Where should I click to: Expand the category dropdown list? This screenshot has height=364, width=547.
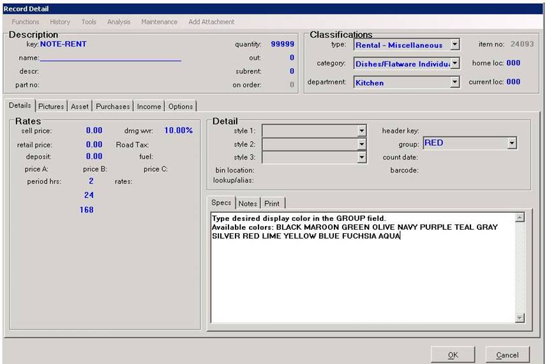(454, 63)
